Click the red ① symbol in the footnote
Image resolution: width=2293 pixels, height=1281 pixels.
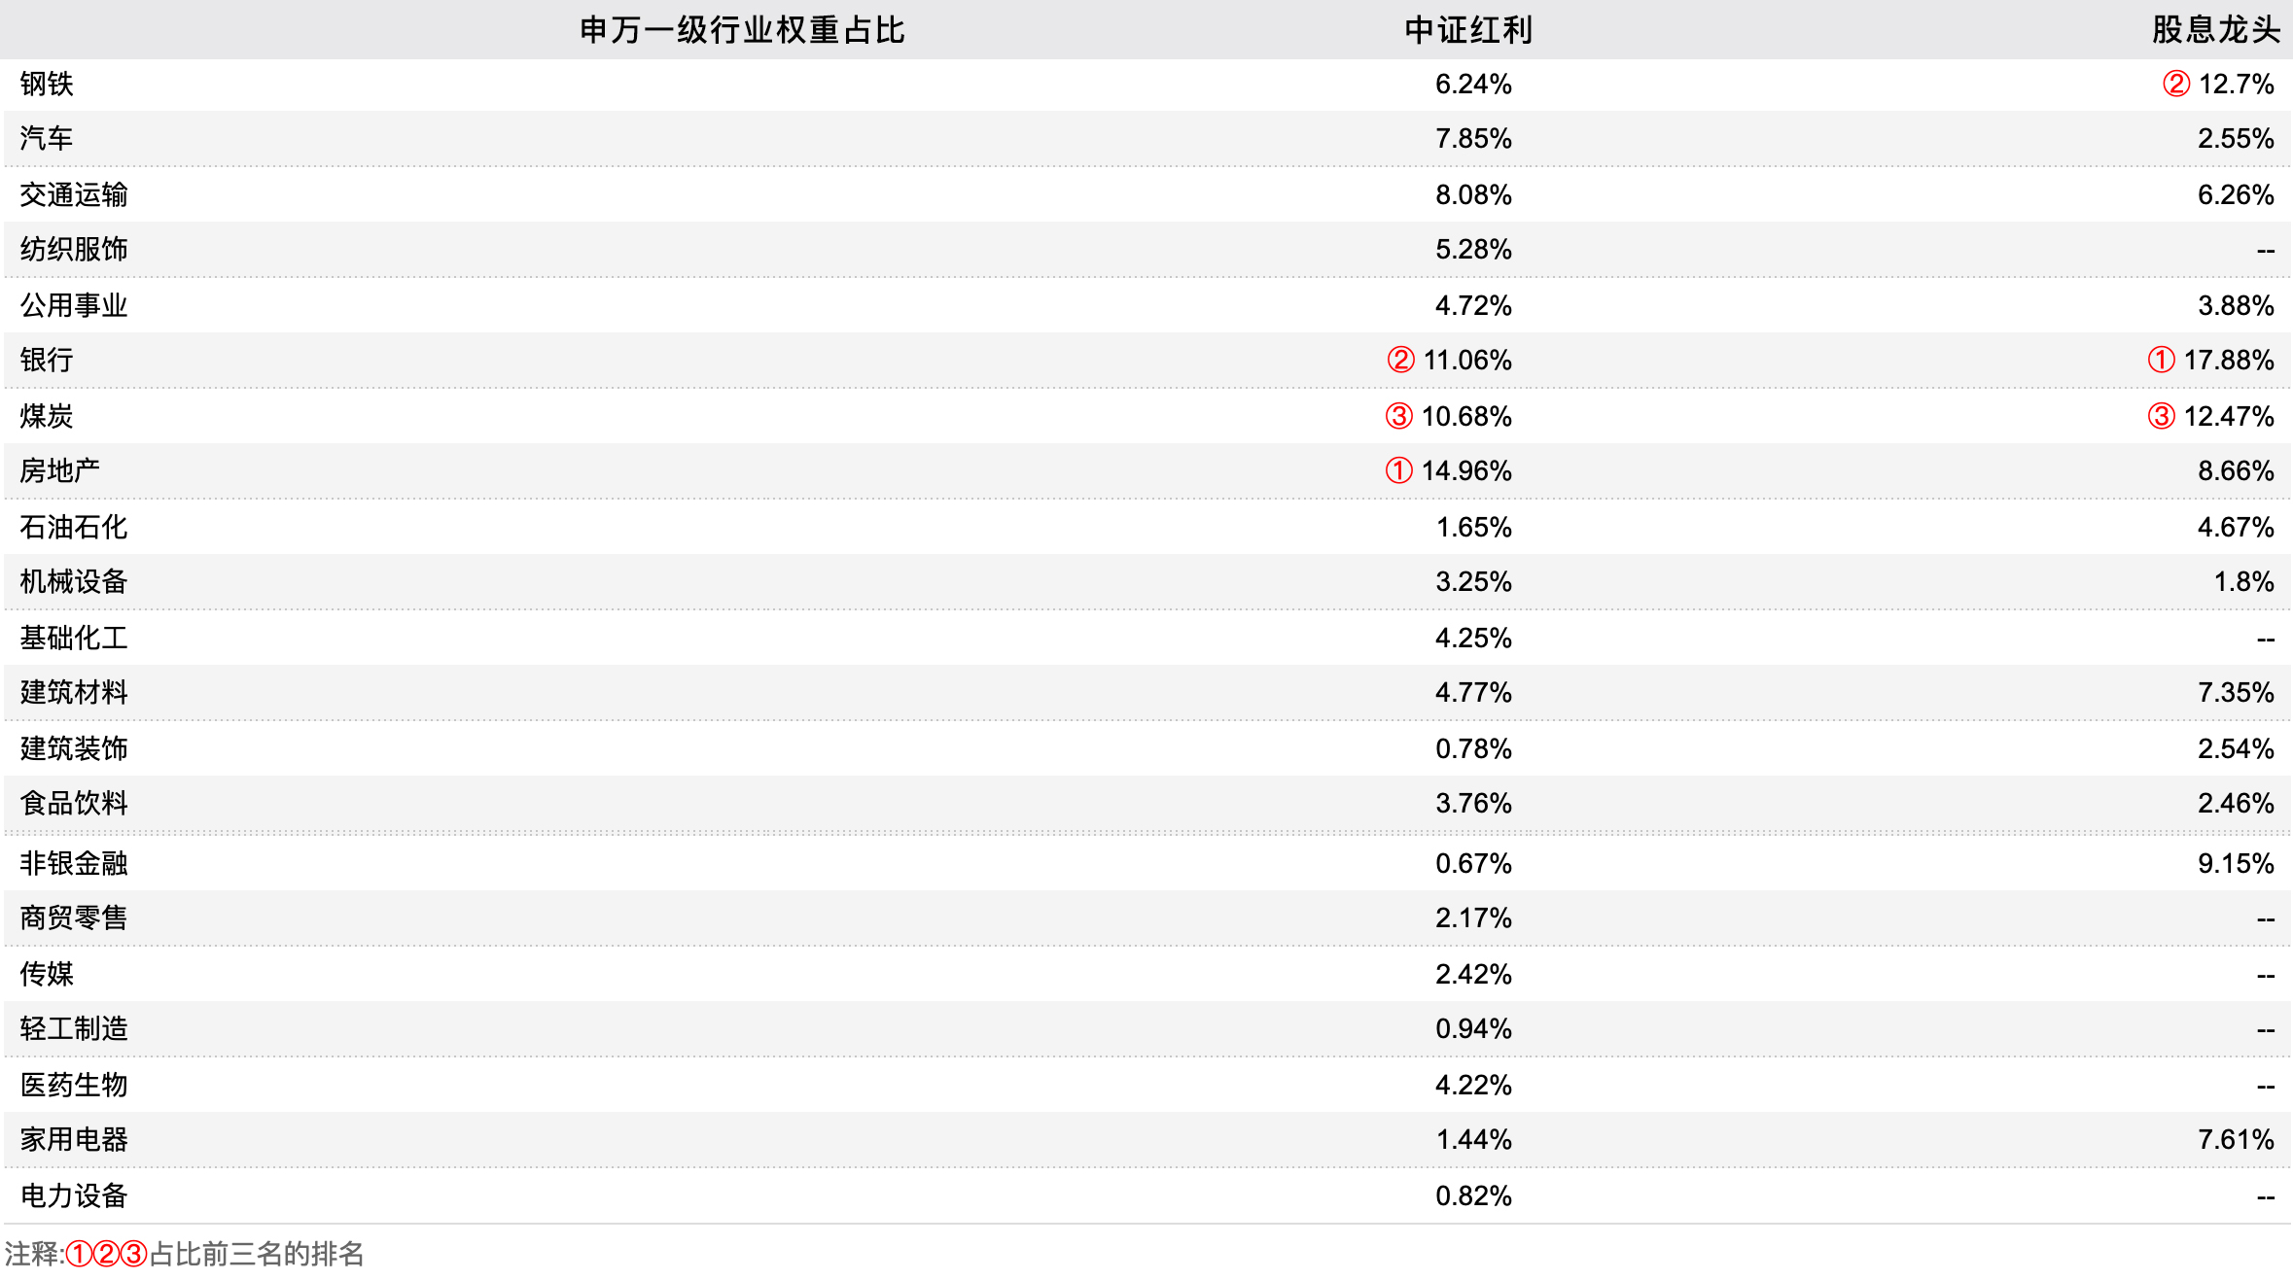(x=79, y=1254)
